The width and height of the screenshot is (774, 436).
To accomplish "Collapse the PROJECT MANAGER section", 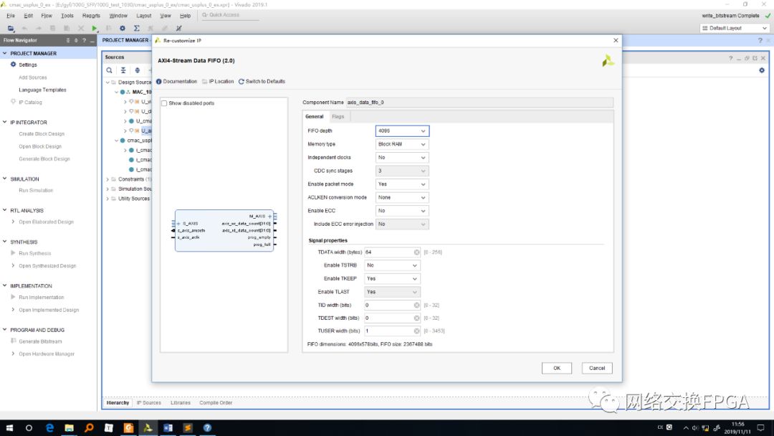I will pos(5,53).
